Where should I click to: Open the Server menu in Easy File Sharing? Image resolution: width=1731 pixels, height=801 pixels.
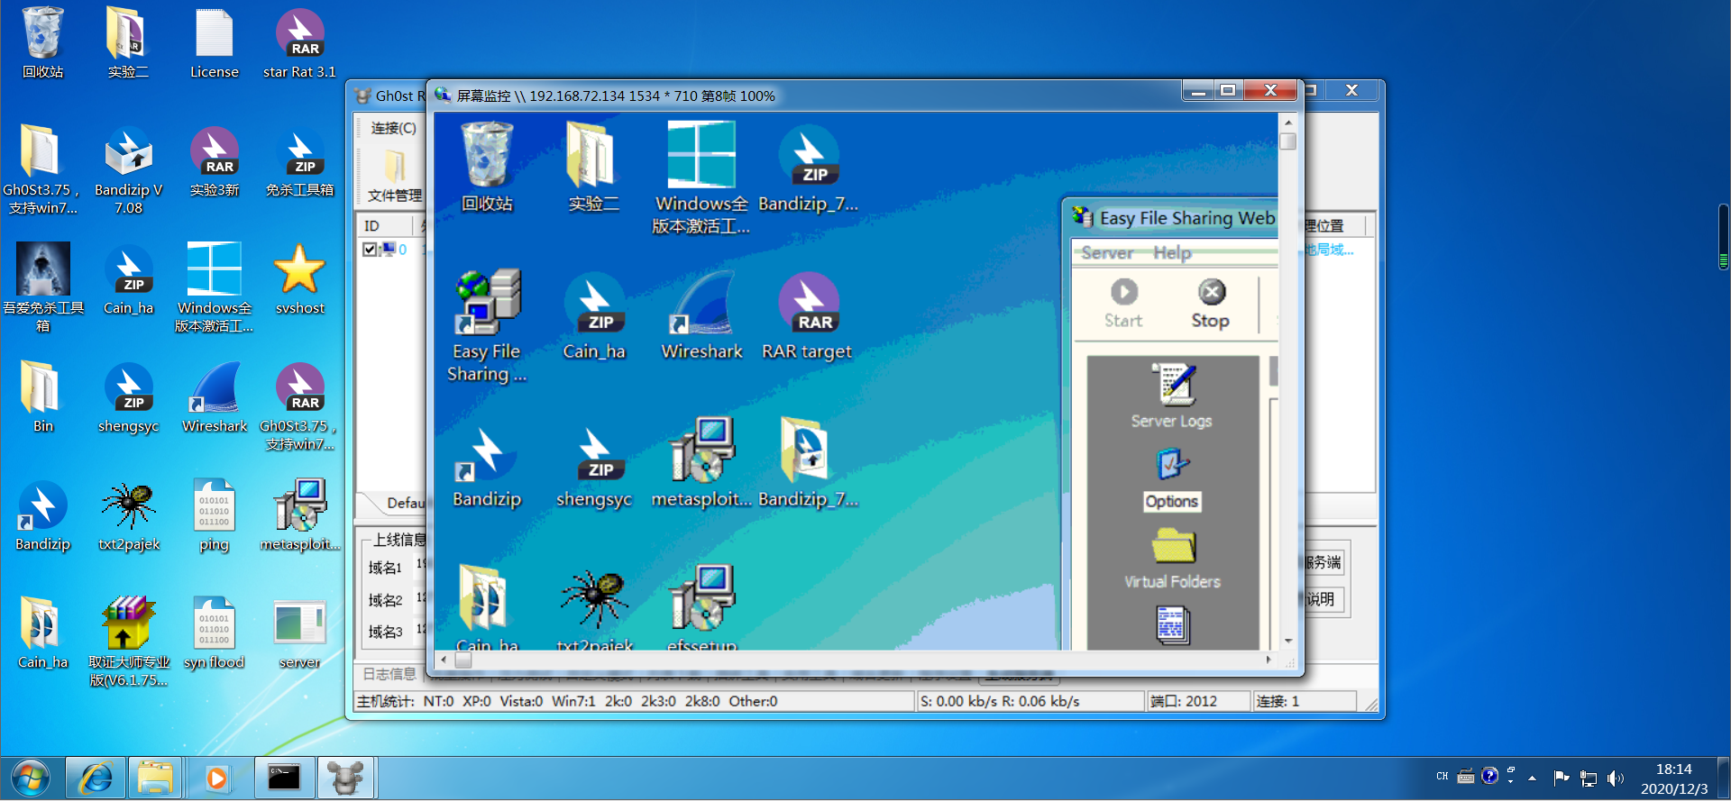(1107, 253)
